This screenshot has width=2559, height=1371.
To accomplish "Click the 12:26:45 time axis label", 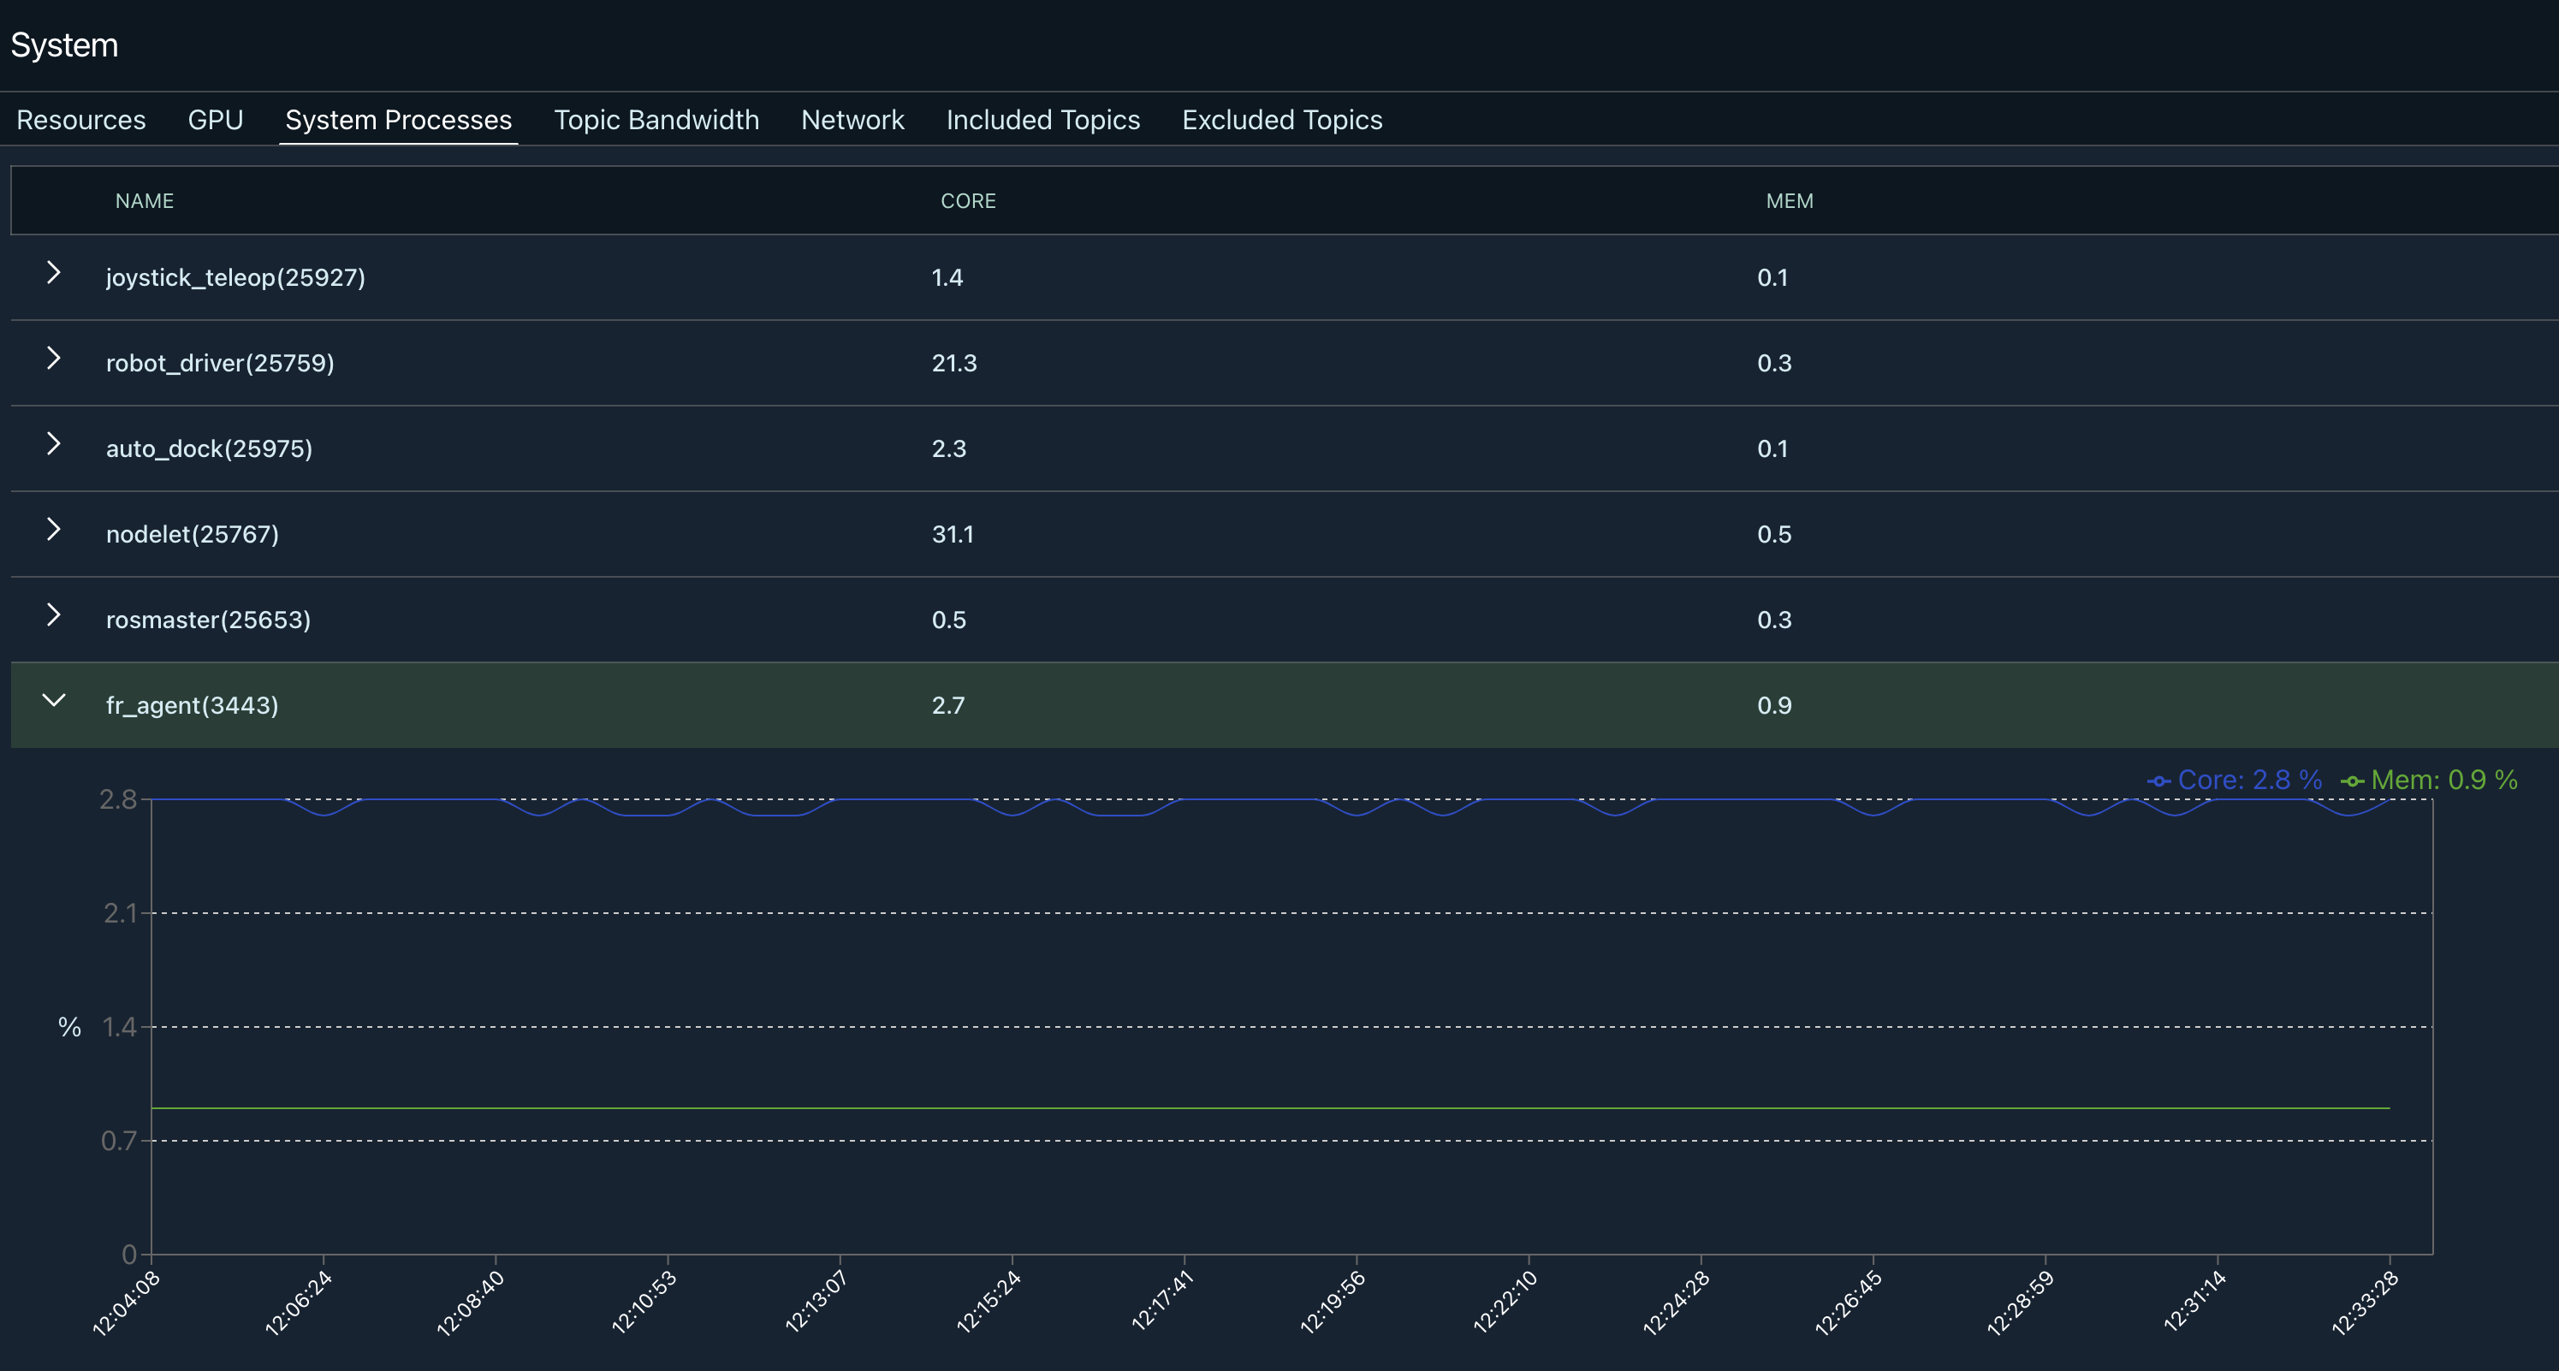I will [x=1849, y=1303].
